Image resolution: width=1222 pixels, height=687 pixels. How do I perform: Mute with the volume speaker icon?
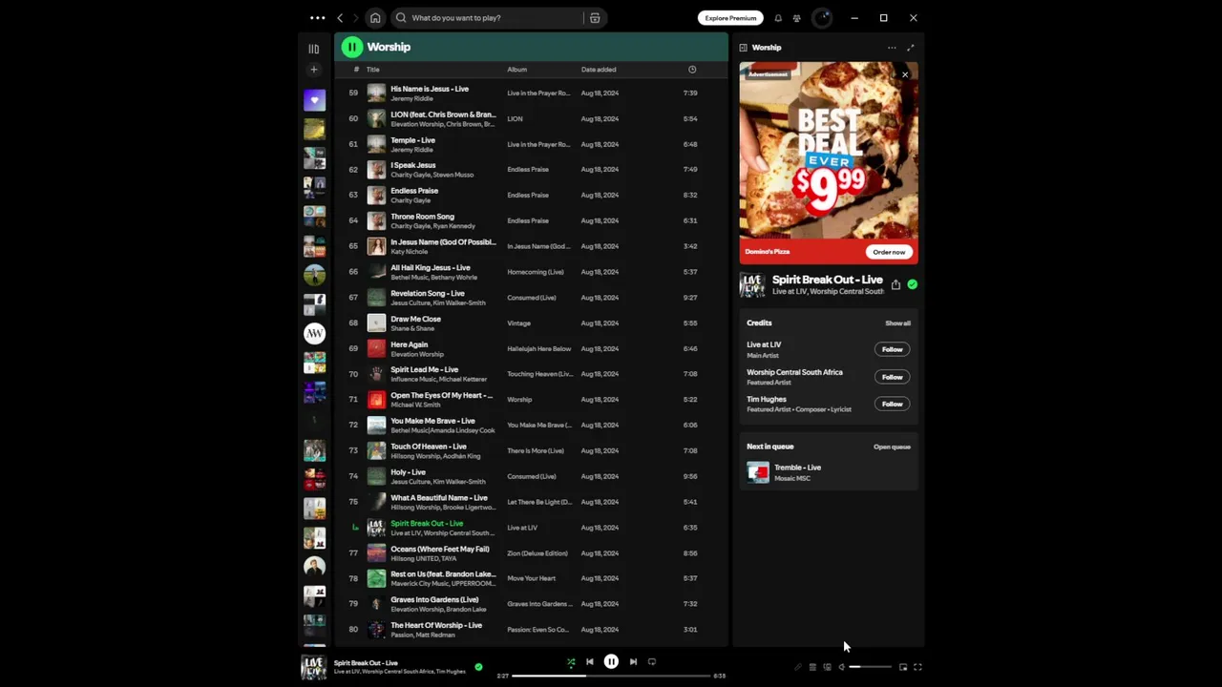(841, 667)
